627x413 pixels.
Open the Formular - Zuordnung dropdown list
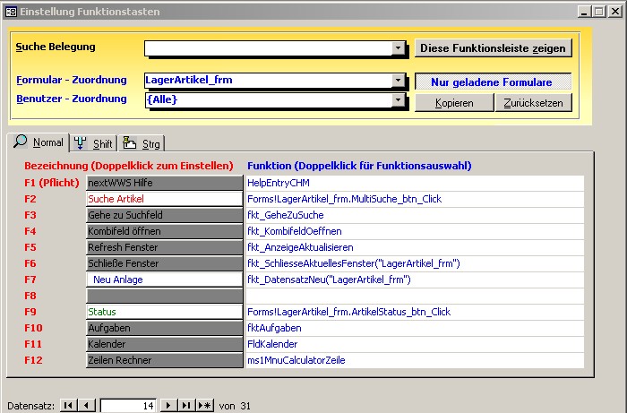coord(398,81)
